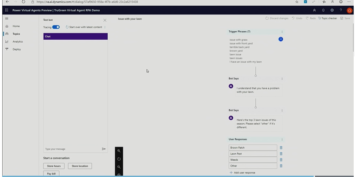Screen dimensions: 355x177
Task: Open the settings gear in header
Action: pos(332,10)
